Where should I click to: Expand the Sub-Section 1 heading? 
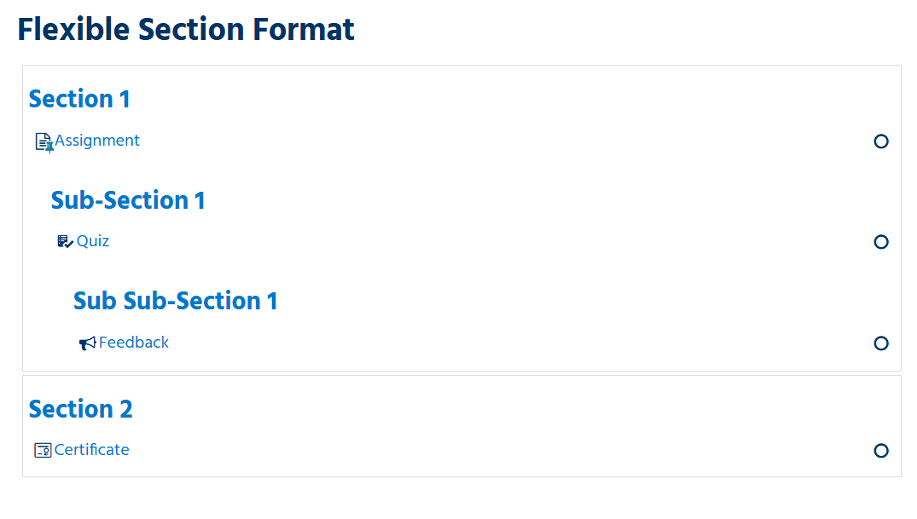tap(128, 200)
